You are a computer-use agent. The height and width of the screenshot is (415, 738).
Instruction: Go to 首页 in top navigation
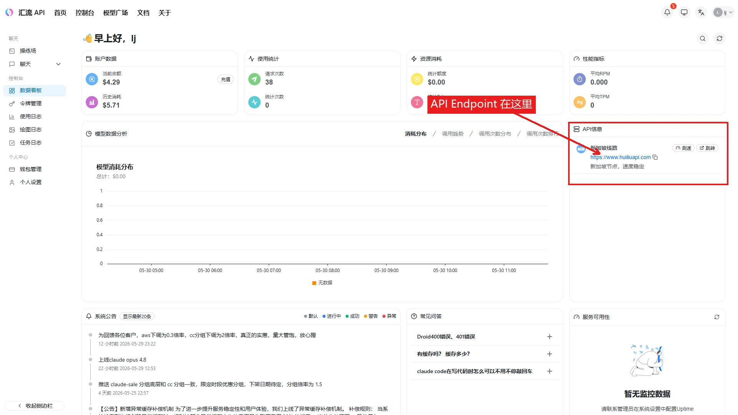pos(60,13)
